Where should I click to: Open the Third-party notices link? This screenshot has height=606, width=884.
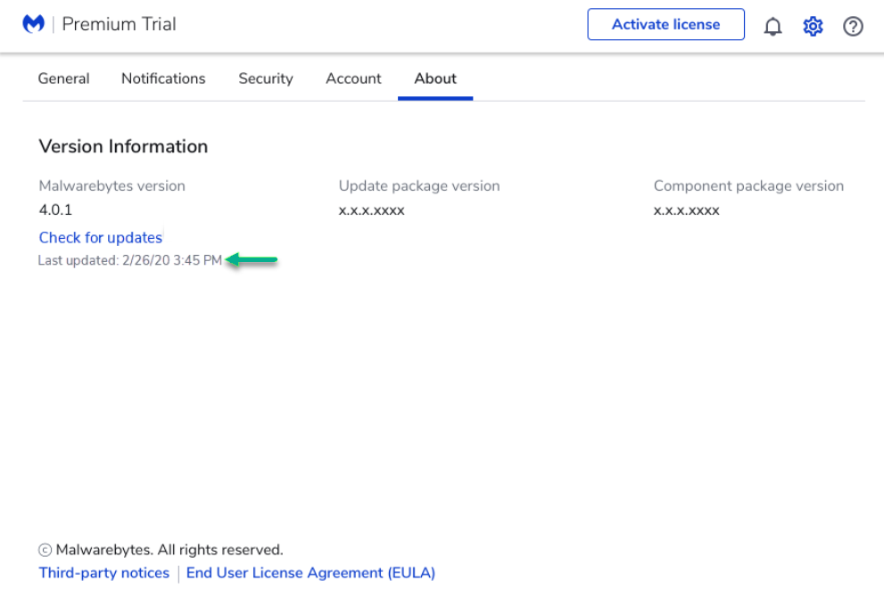(103, 573)
